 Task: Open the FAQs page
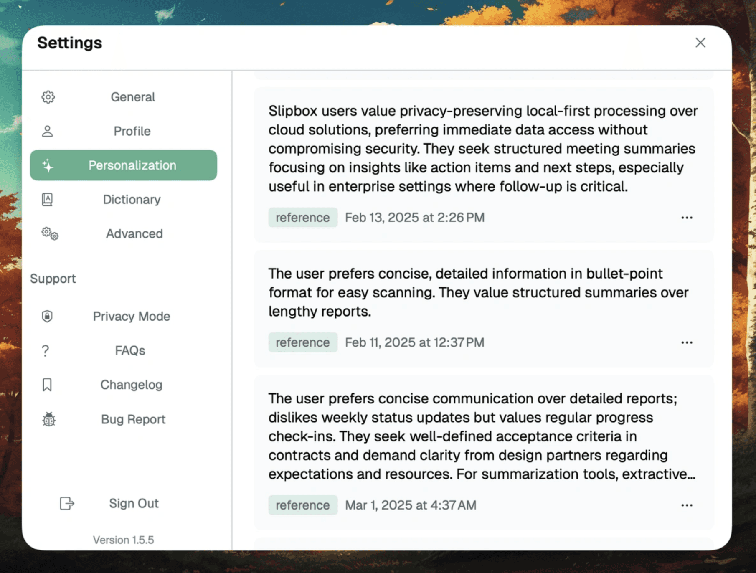130,350
